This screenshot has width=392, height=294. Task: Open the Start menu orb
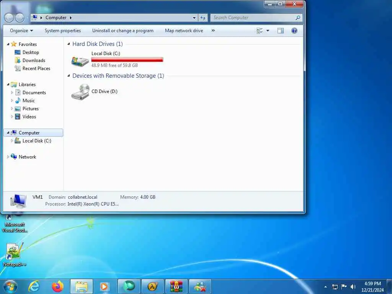coord(10,286)
